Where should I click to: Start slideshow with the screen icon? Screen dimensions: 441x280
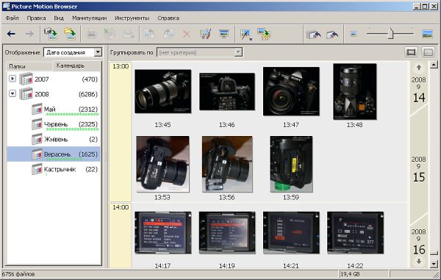[x=224, y=35]
